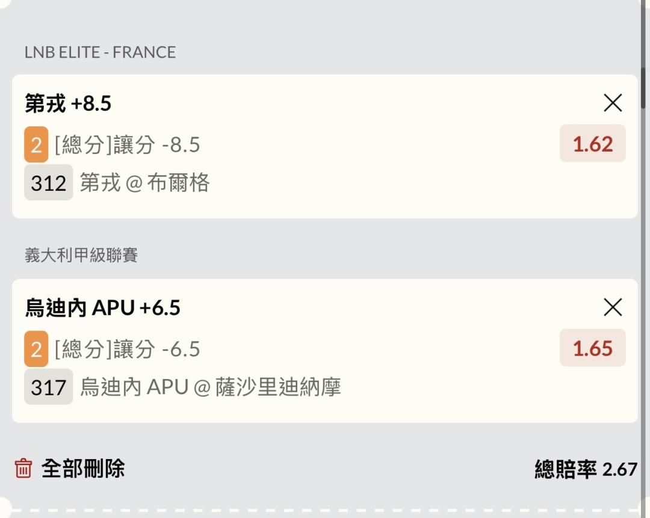Click the [總分]讓分 -6.5 market label
This screenshot has height=518, width=650.
[x=127, y=349]
